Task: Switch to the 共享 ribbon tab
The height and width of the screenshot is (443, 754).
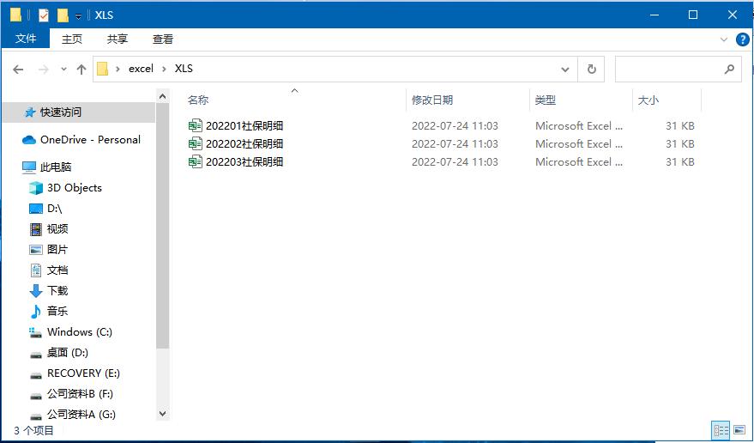Action: (118, 39)
